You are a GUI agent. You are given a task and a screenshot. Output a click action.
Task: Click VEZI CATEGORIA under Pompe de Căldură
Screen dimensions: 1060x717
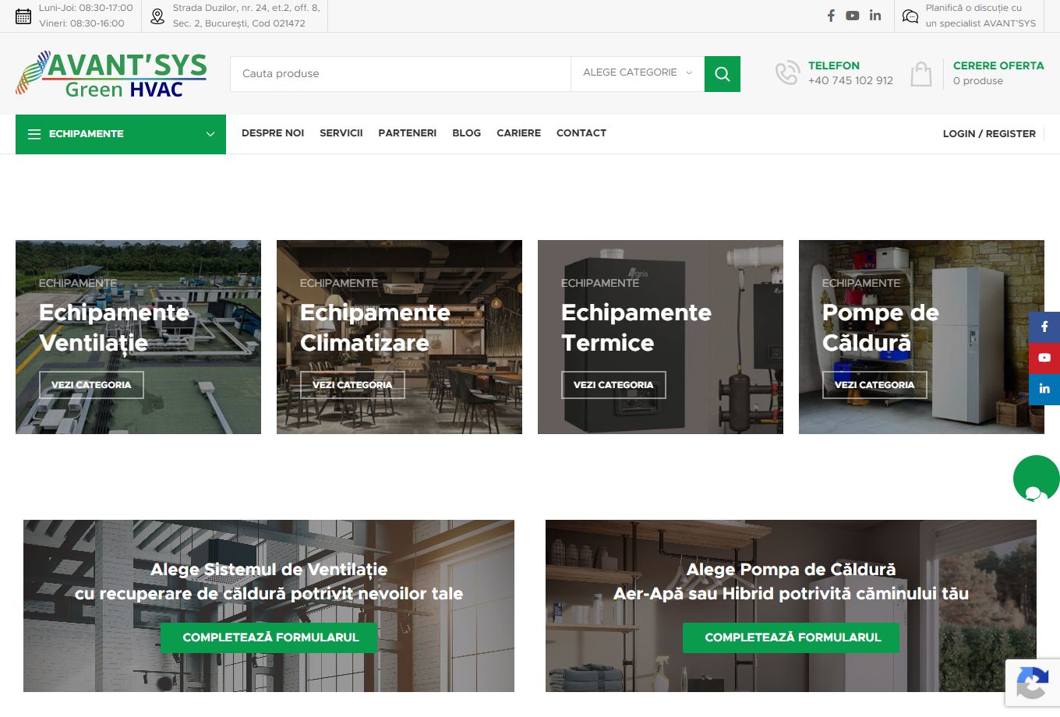pyautogui.click(x=874, y=385)
